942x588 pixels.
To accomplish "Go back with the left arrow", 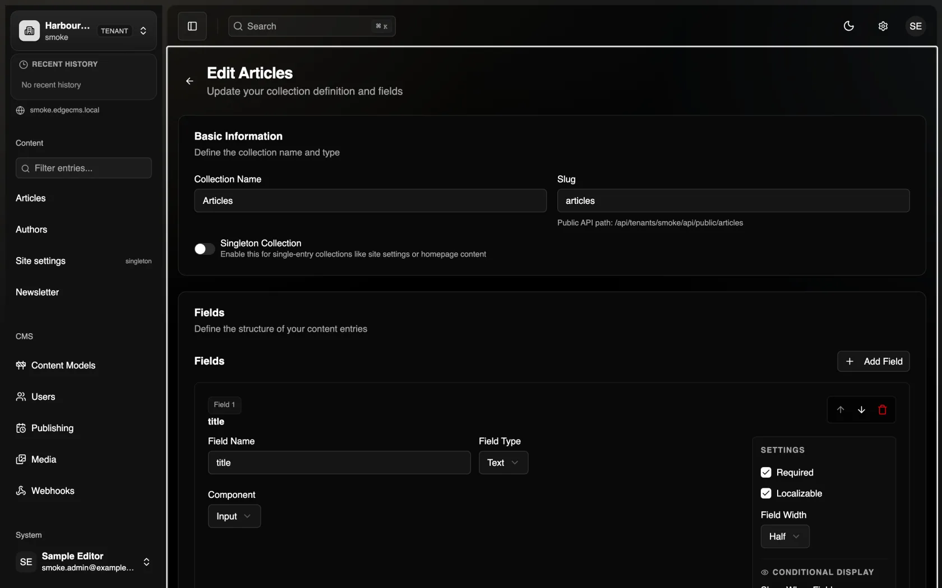I will (x=190, y=81).
